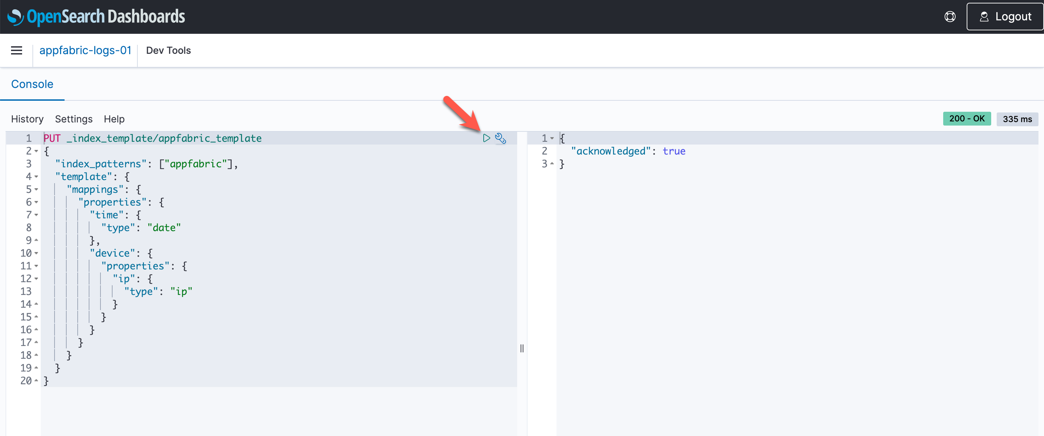Image resolution: width=1044 pixels, height=436 pixels.
Task: Open the appfabric-logs-01 breadcrumb link
Action: (85, 50)
